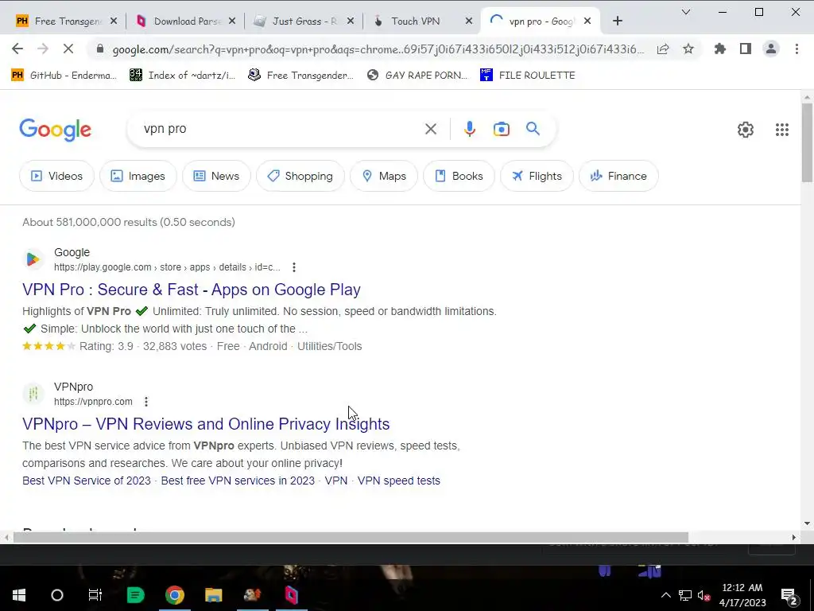Viewport: 814px width, 611px height.
Task: Open Chrome profile avatar
Action: tap(771, 49)
